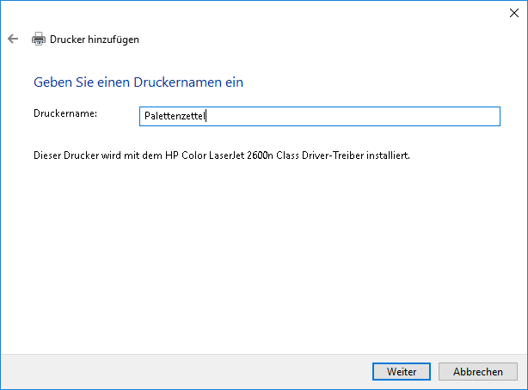The width and height of the screenshot is (528, 390).
Task: Click the word "installiert" ending the description
Action: pyautogui.click(x=383, y=157)
